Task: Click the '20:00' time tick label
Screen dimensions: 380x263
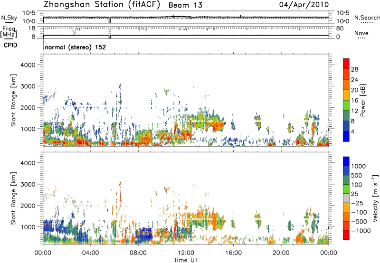Action: pos(281,253)
